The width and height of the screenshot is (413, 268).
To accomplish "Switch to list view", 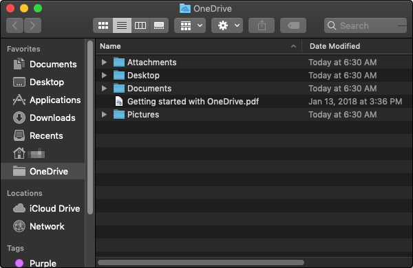I will click(122, 25).
